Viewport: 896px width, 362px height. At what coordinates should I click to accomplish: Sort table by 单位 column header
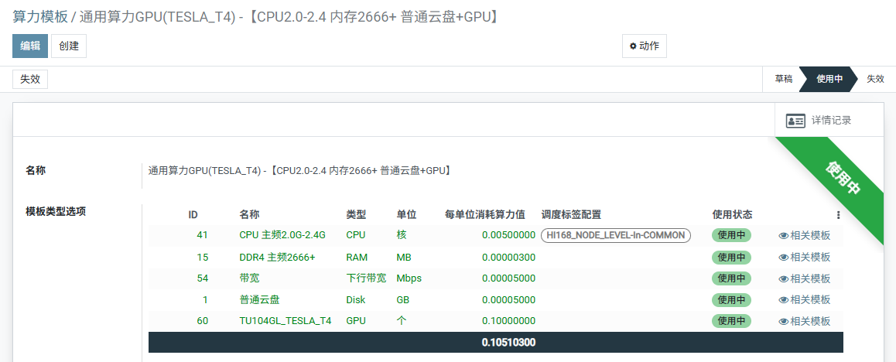click(x=406, y=215)
